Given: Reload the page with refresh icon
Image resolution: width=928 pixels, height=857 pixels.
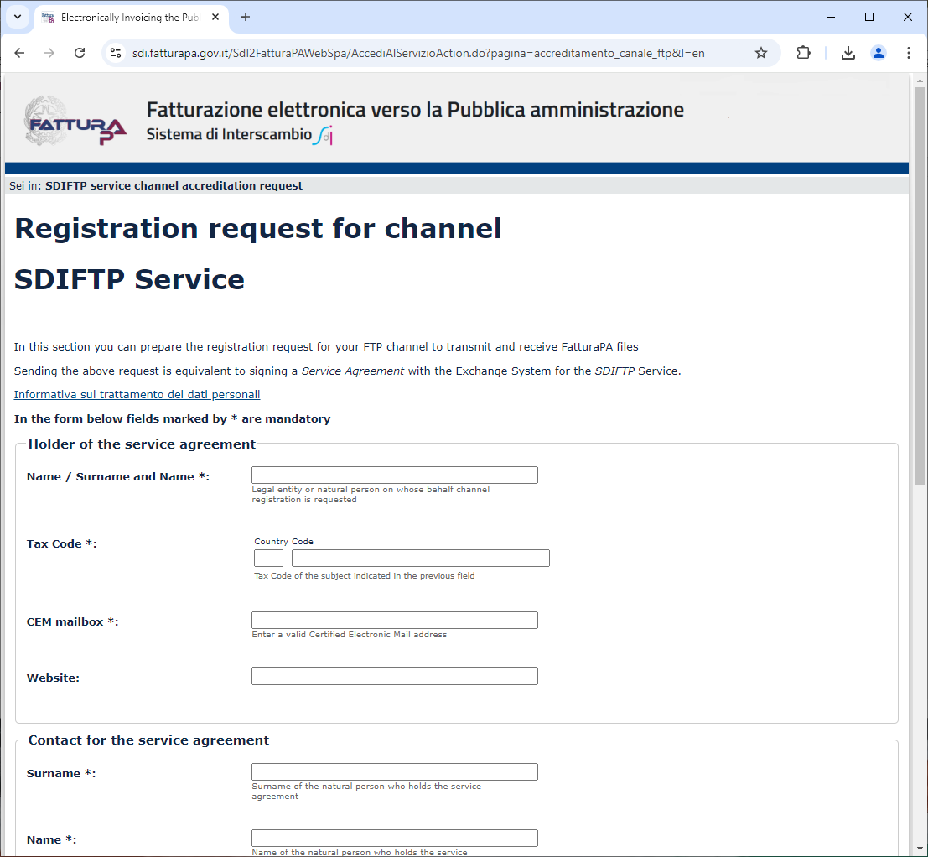Looking at the screenshot, I should (x=80, y=53).
